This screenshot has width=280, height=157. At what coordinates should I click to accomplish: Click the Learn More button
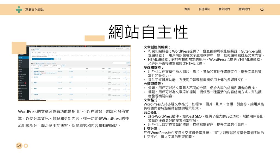pyautogui.click(x=57, y=59)
